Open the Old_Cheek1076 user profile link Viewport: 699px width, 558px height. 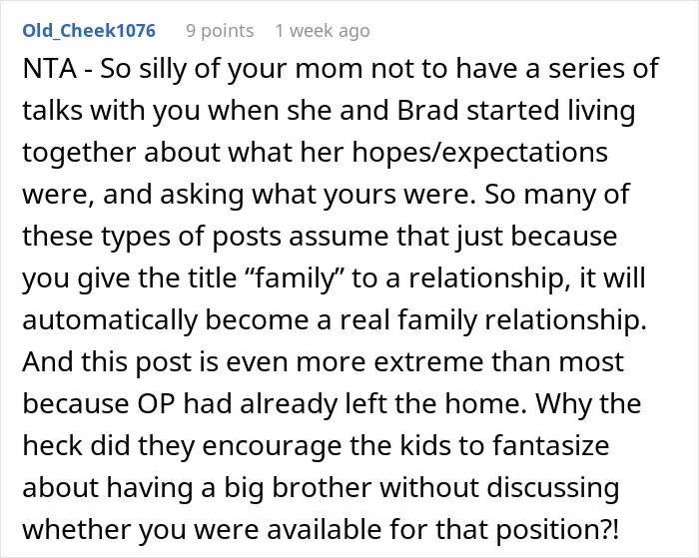89,31
